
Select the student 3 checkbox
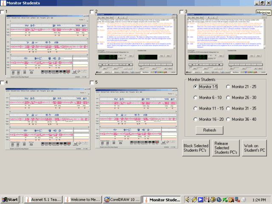click(182, 12)
